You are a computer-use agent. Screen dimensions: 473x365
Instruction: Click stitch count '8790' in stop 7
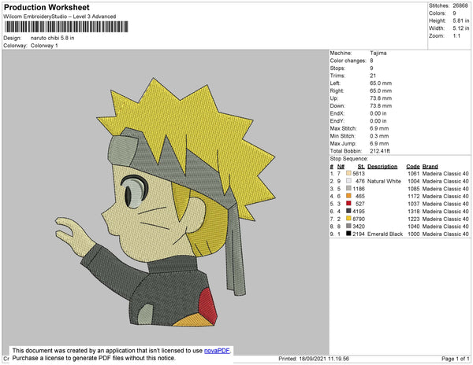pos(359,219)
